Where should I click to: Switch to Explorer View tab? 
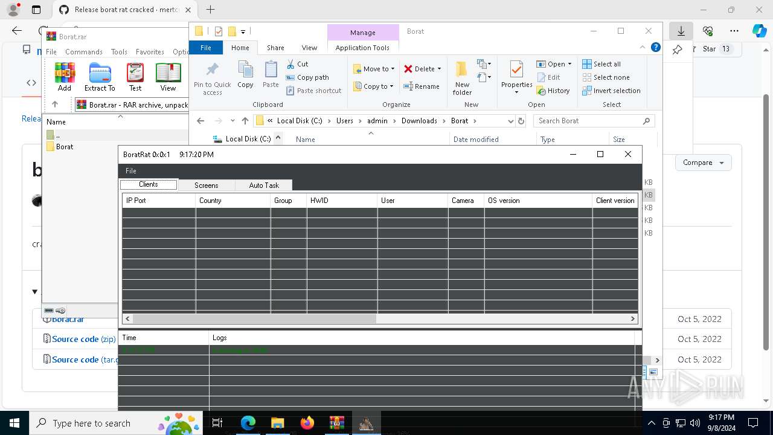click(309, 48)
